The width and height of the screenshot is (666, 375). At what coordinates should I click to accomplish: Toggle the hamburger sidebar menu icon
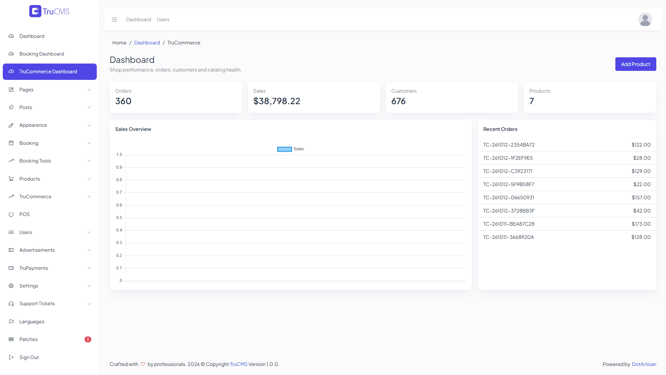(114, 19)
